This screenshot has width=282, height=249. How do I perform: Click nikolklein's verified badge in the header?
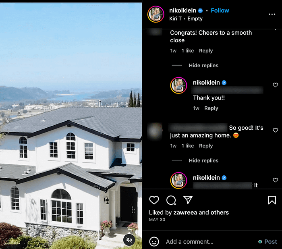tap(200, 10)
